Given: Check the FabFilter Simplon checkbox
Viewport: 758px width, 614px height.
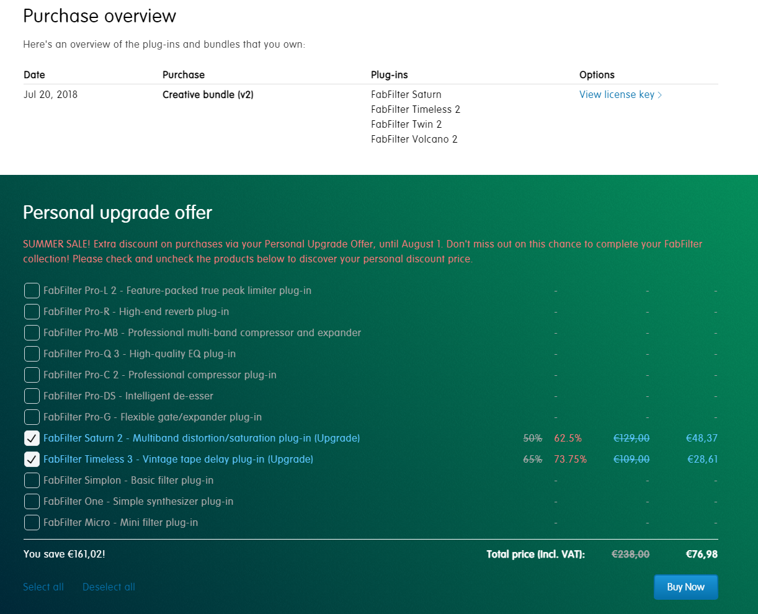Looking at the screenshot, I should tap(32, 480).
